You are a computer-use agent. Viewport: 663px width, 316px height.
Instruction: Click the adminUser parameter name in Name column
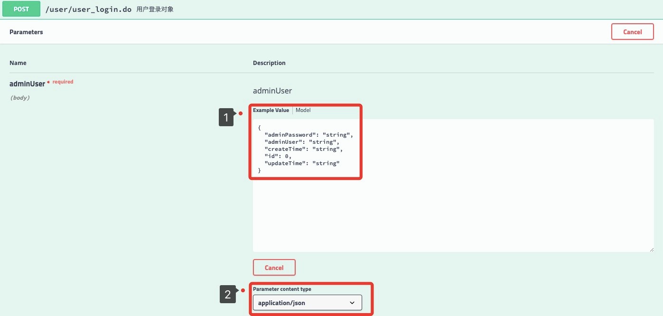pyautogui.click(x=27, y=84)
